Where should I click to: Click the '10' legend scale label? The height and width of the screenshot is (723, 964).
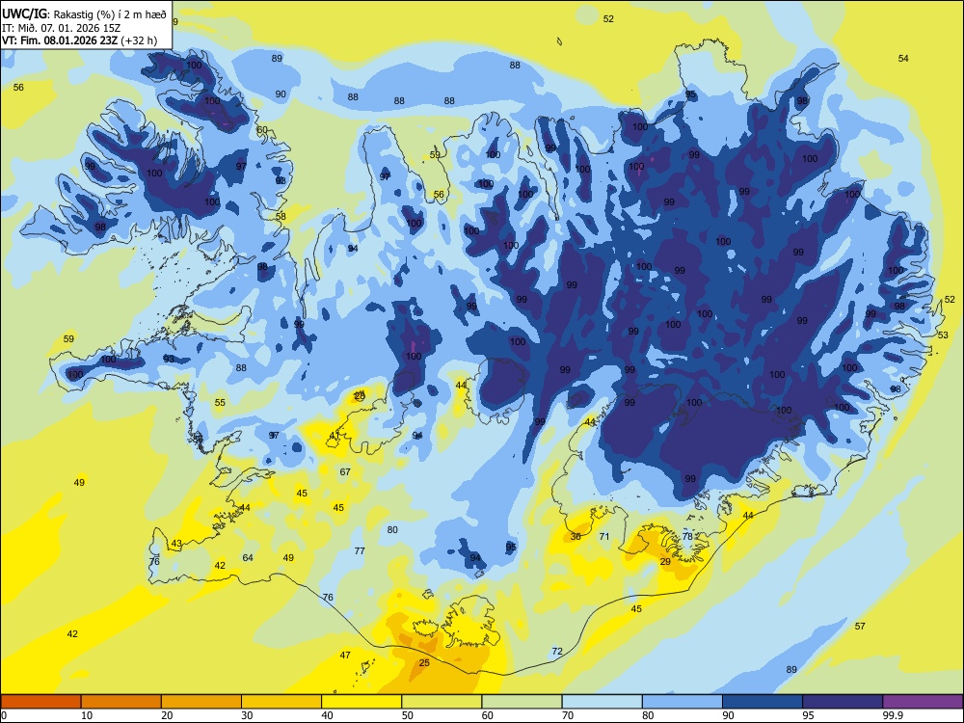pyautogui.click(x=87, y=715)
